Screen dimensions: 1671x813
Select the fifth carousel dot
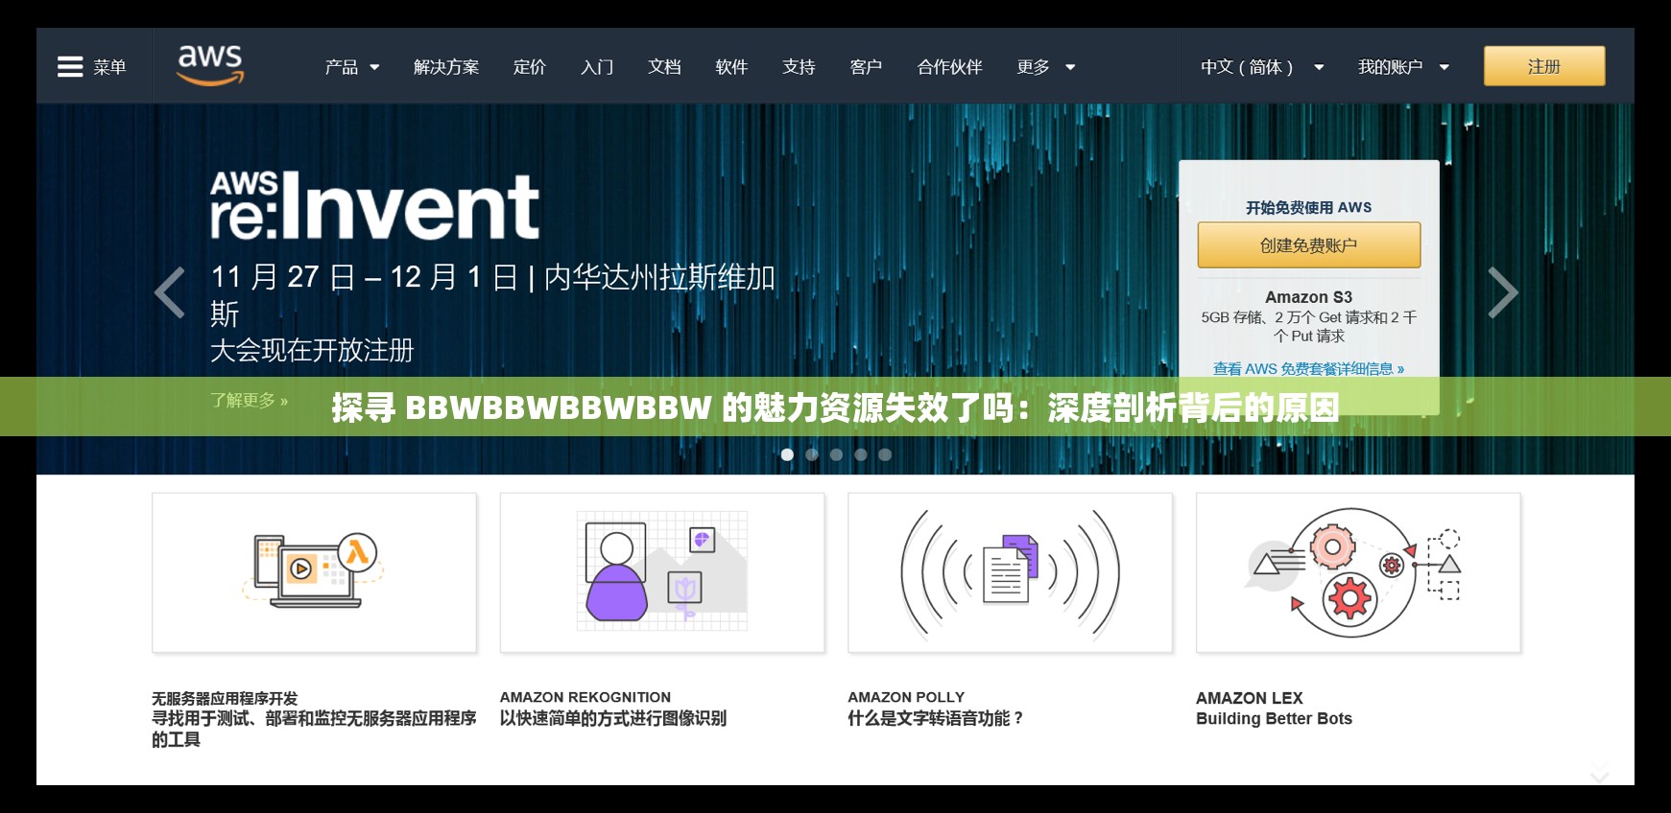pyautogui.click(x=885, y=454)
